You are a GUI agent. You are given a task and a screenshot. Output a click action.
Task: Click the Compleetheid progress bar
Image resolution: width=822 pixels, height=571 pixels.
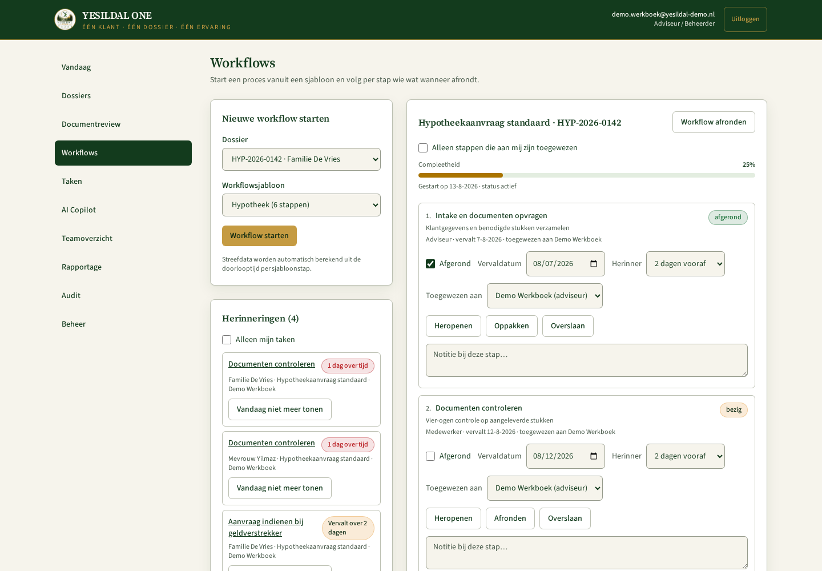pos(587,175)
